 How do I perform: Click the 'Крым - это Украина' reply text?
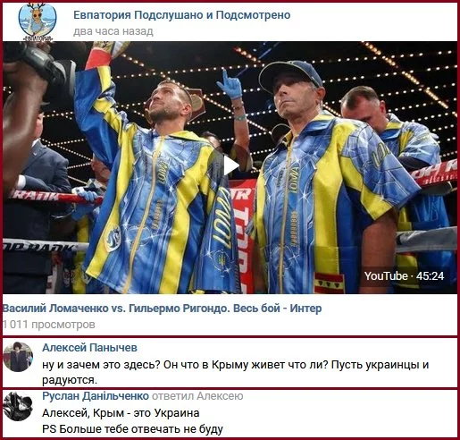point(146,413)
